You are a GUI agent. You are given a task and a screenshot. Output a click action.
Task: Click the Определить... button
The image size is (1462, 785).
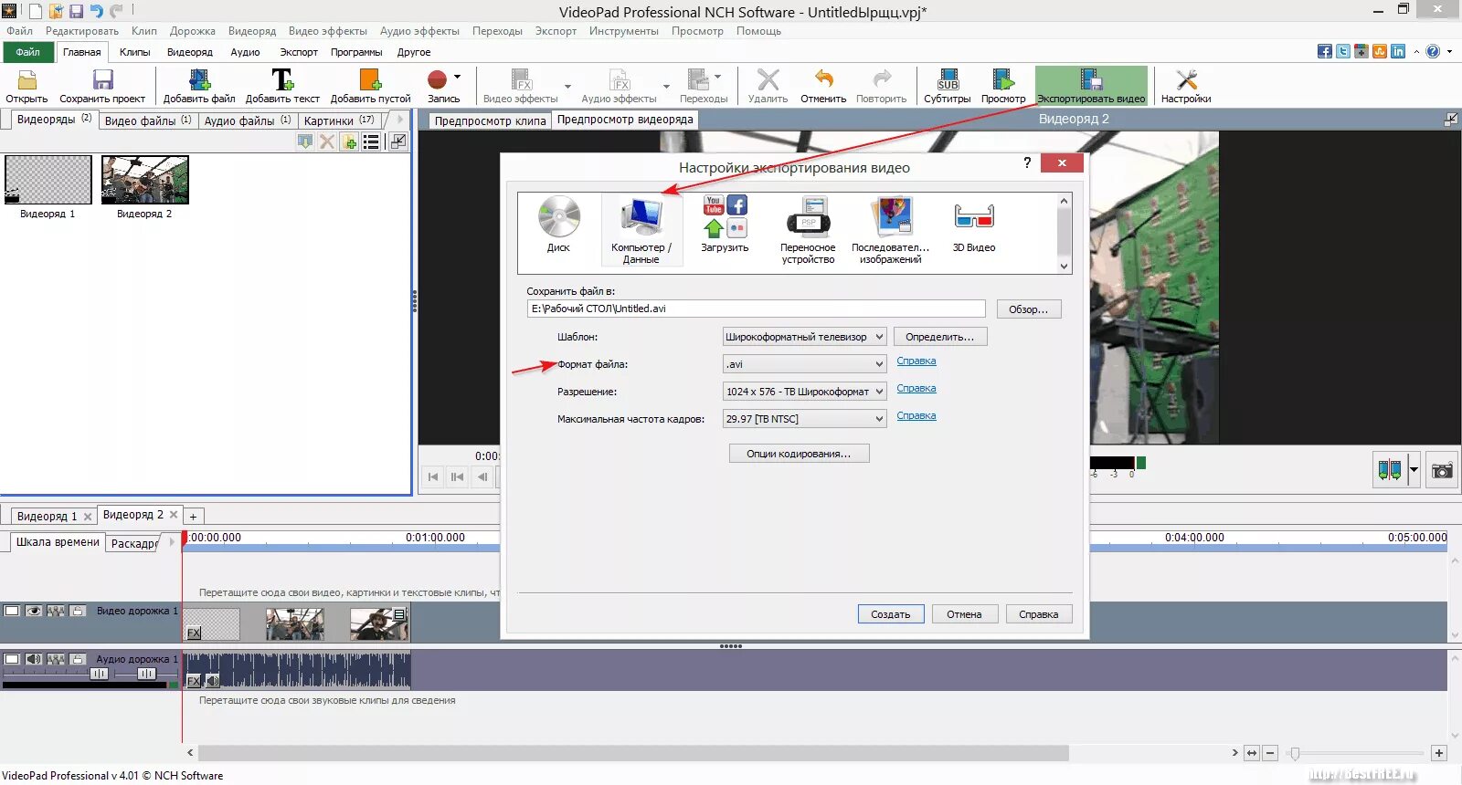pos(940,337)
